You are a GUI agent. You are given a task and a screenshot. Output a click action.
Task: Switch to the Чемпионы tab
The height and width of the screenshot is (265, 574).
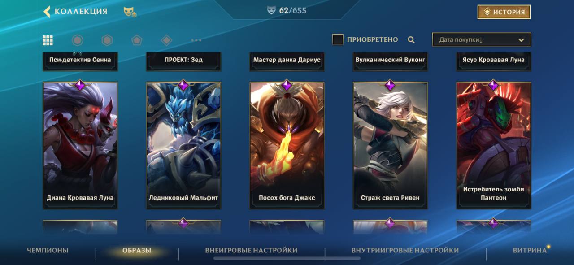coord(48,250)
